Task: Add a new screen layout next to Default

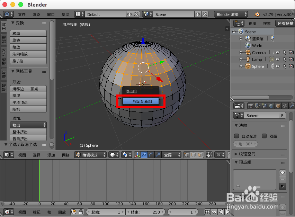Action: click(x=129, y=14)
